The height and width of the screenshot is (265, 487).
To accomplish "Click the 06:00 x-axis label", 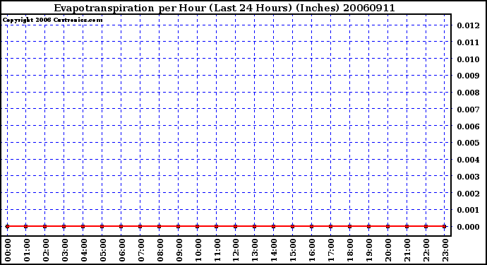I will (x=121, y=250).
